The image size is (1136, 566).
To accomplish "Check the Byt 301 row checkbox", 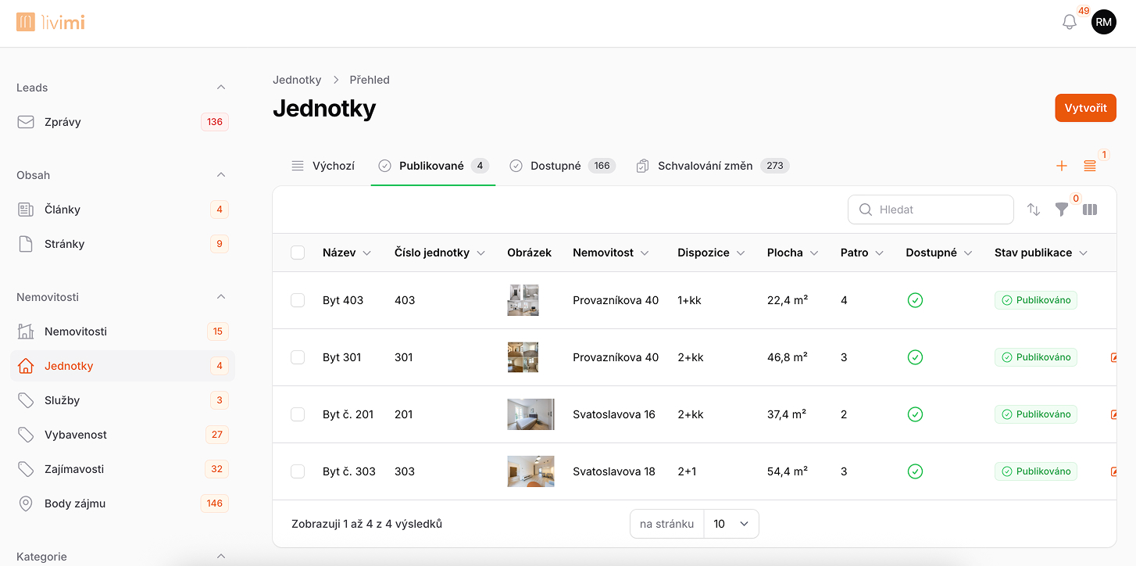I will [x=298, y=357].
